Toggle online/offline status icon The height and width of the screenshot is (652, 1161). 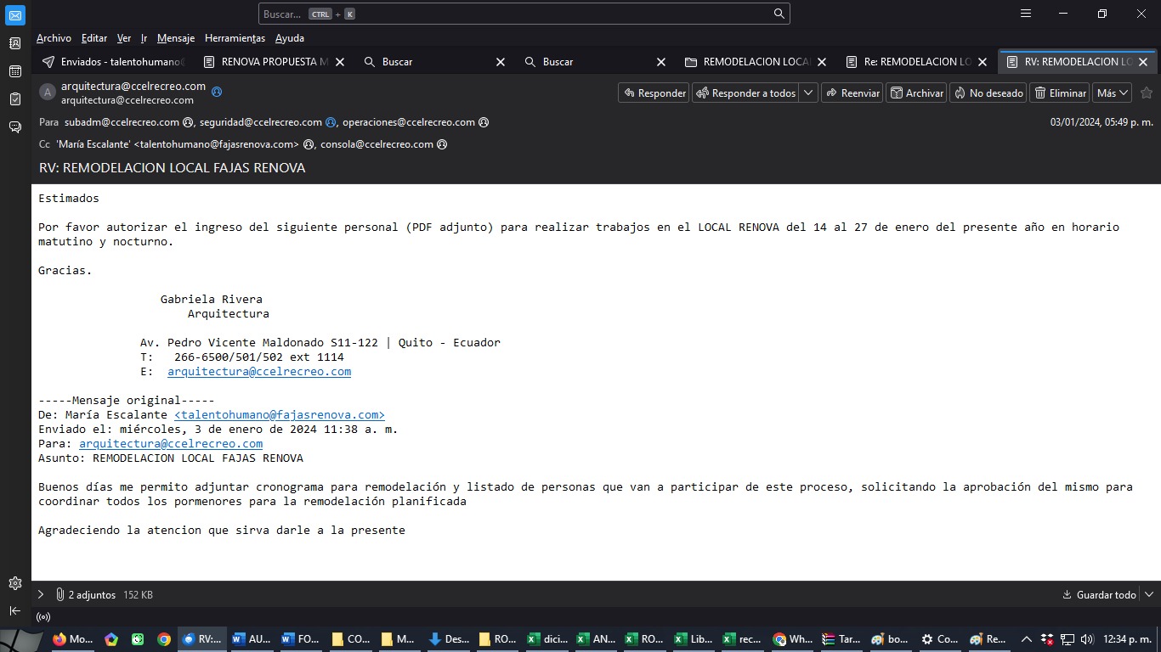pyautogui.click(x=42, y=617)
